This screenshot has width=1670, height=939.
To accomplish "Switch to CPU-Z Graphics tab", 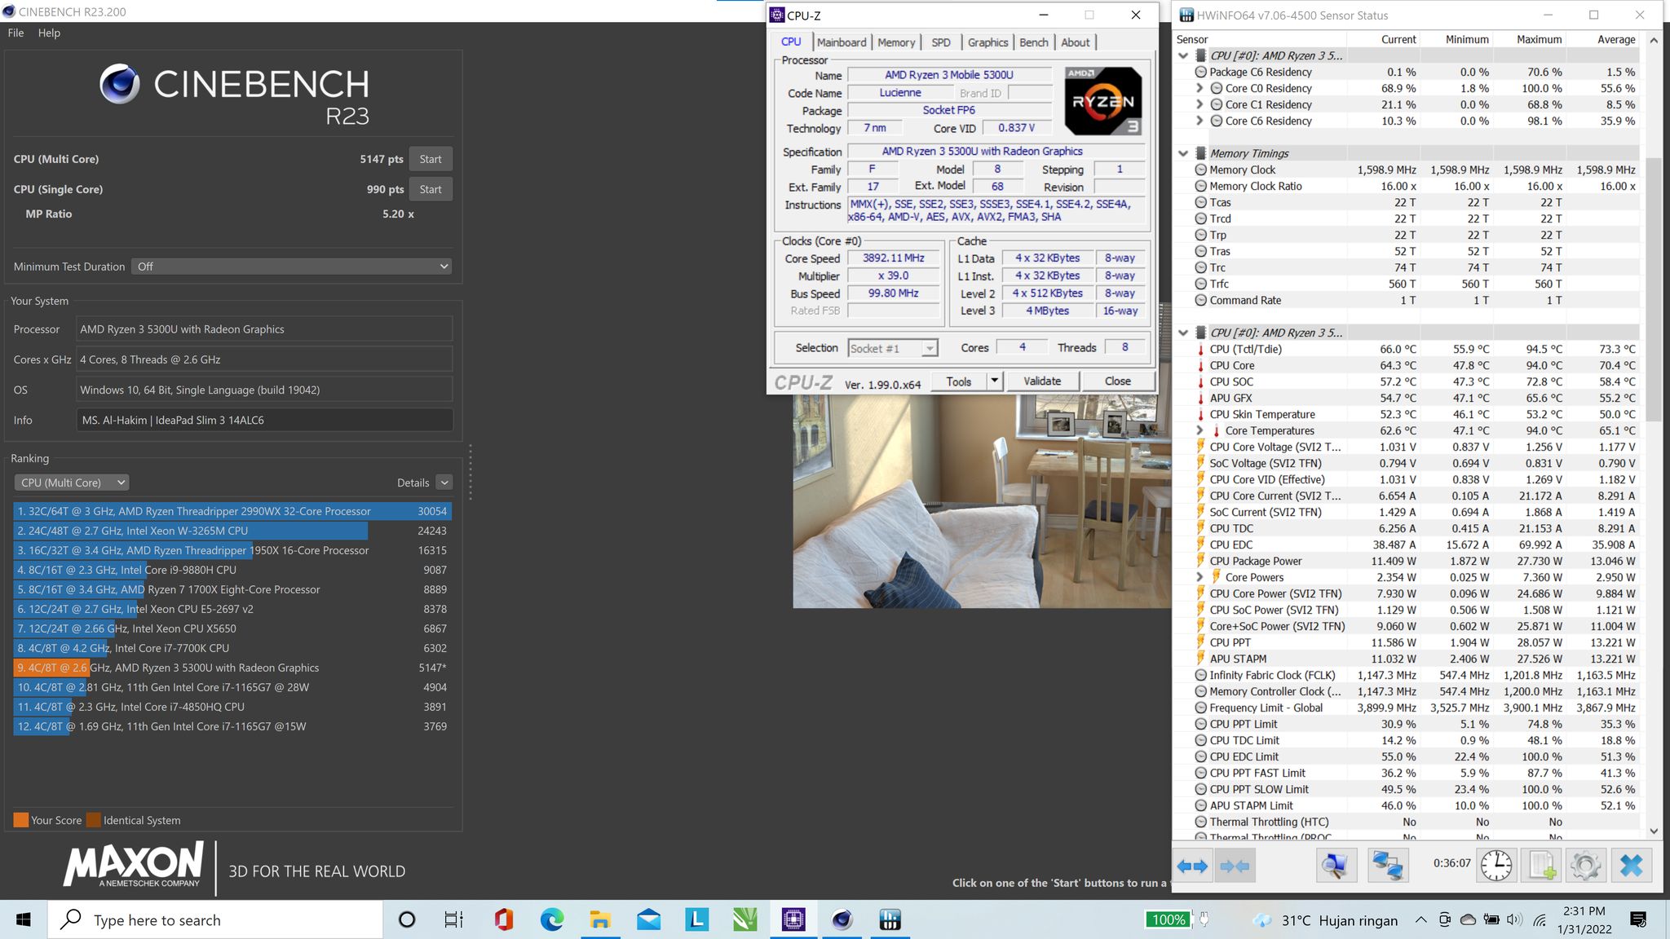I will (987, 42).
